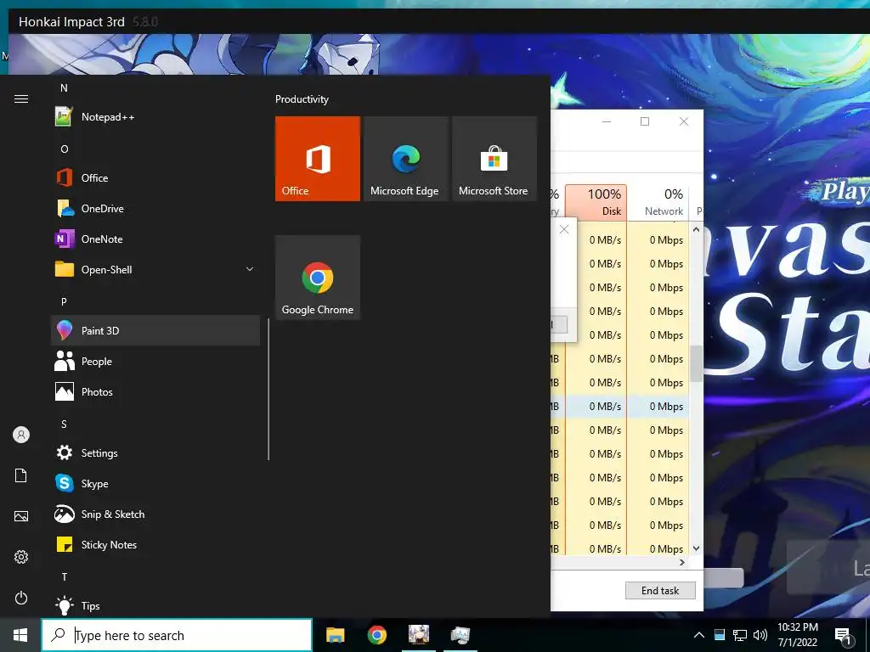The image size is (870, 652).
Task: Switch to Task Manager on the taskbar
Action: pyautogui.click(x=460, y=635)
